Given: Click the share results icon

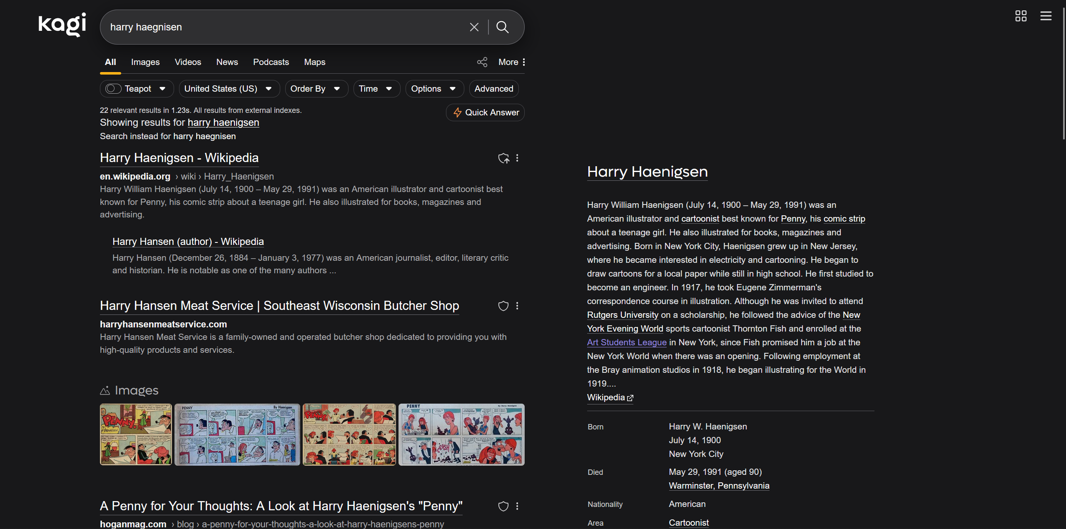Looking at the screenshot, I should coord(482,62).
